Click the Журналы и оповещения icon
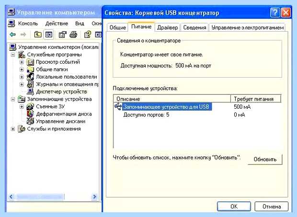The height and width of the screenshot is (217, 297). point(30,84)
